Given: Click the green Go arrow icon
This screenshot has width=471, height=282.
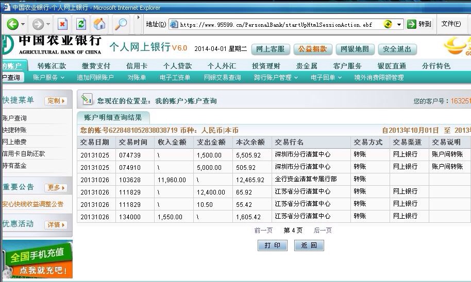Looking at the screenshot, I should 412,24.
